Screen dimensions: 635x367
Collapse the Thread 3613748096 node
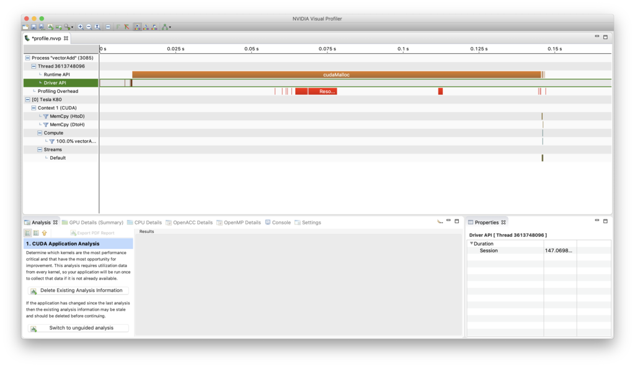coord(33,66)
